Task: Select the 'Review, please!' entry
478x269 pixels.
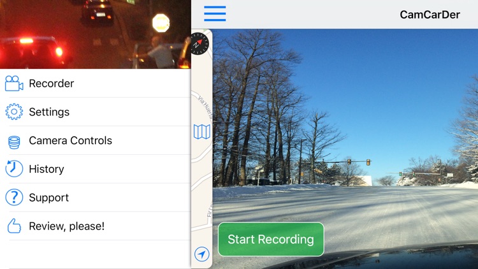Action: [96, 226]
